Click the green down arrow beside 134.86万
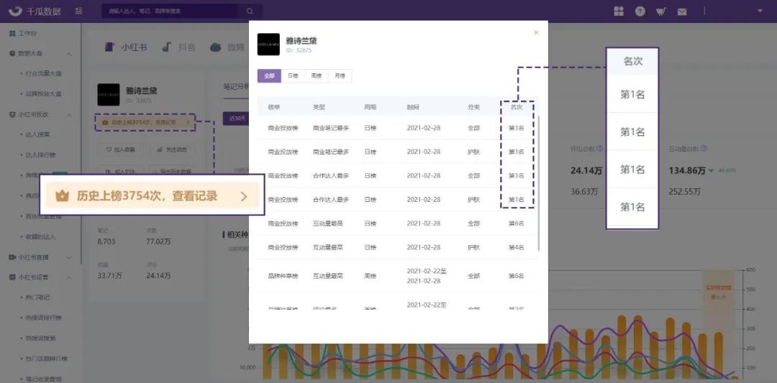777x383 pixels. pos(712,171)
